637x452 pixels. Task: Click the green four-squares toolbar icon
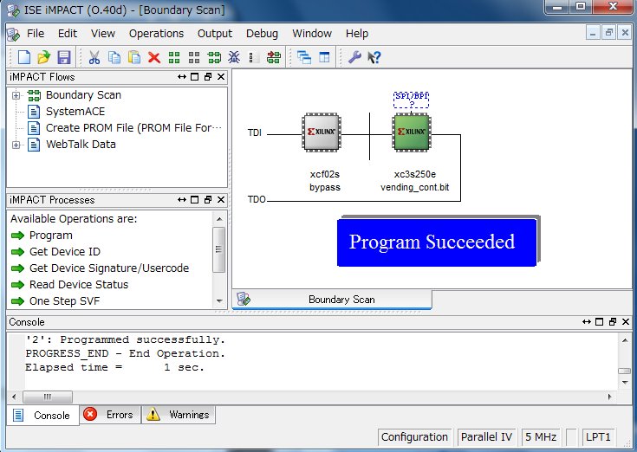pos(174,57)
